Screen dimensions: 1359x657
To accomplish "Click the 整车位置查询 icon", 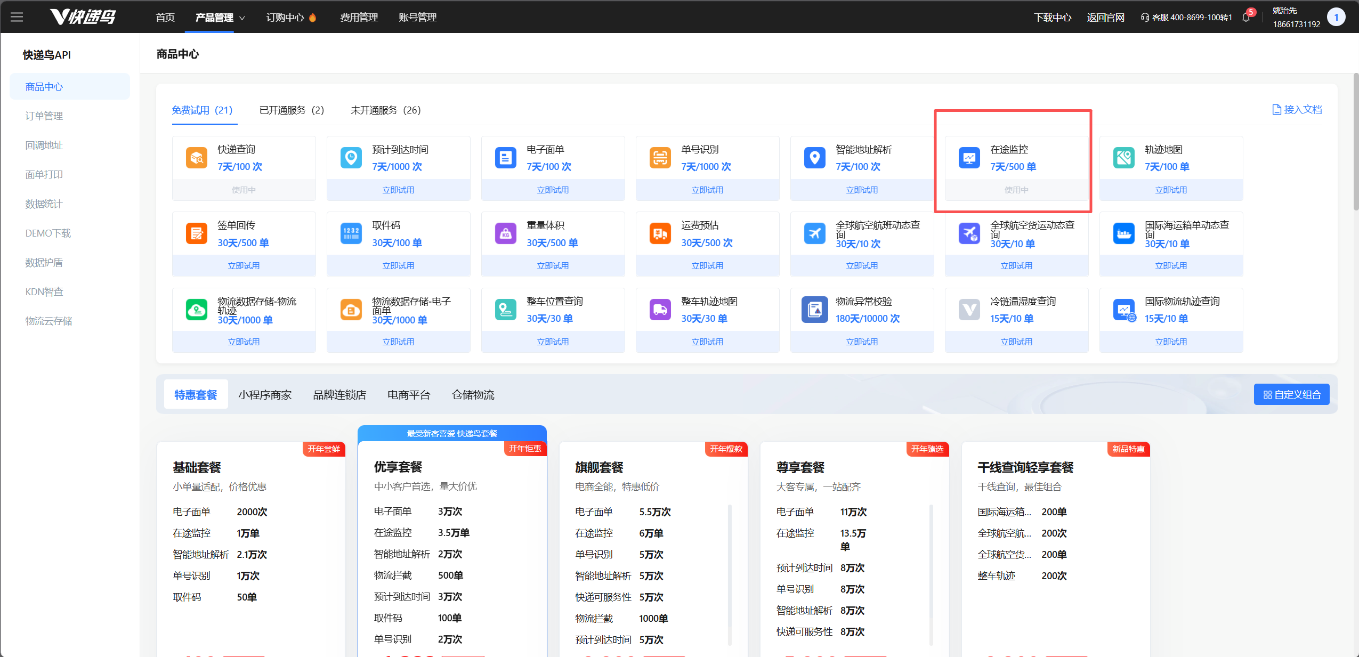I will pos(506,310).
